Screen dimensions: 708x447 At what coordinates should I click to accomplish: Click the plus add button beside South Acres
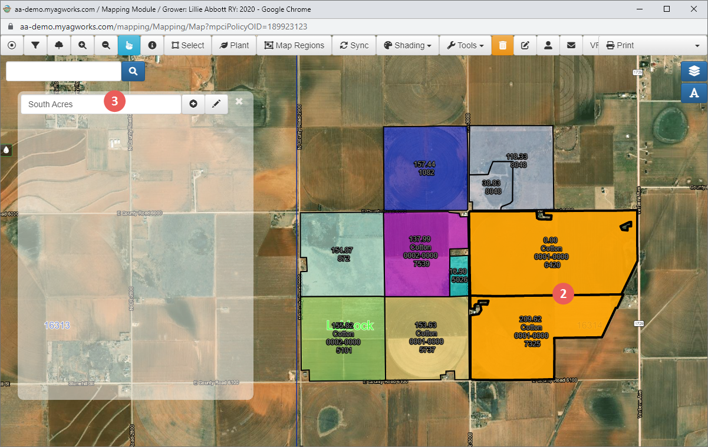(193, 104)
